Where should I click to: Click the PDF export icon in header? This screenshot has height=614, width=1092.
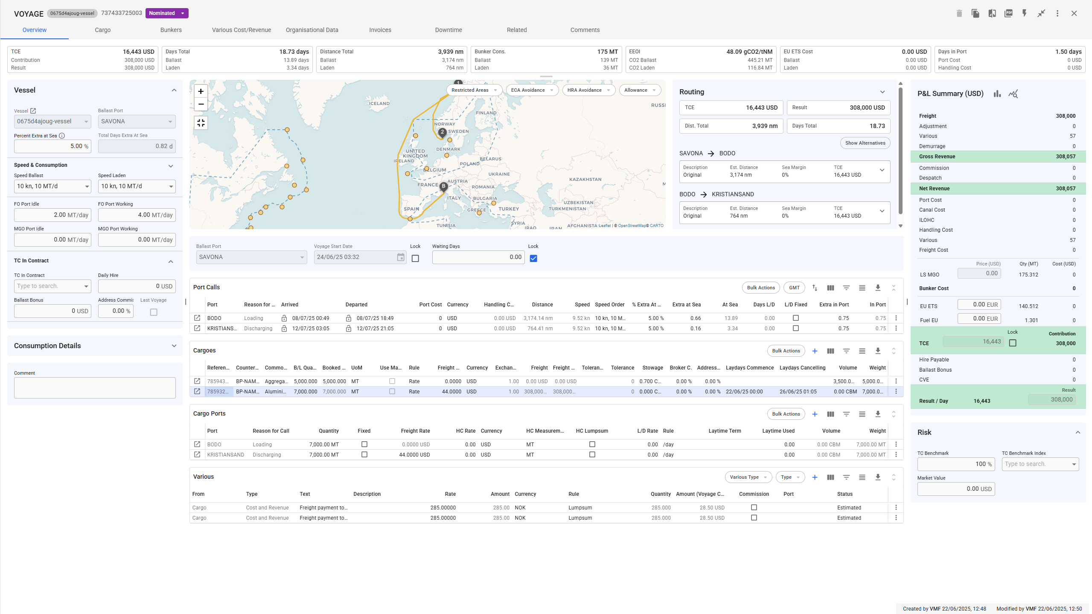(x=1008, y=13)
